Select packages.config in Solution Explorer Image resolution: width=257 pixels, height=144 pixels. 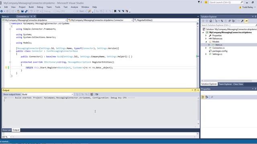(x=220, y=51)
